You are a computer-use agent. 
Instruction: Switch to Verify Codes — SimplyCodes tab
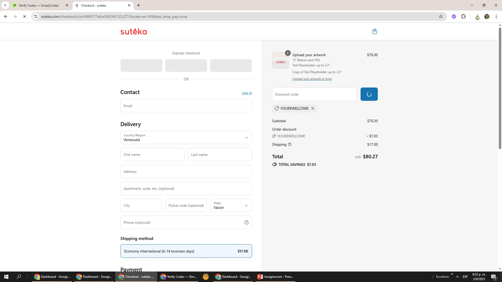tap(39, 5)
